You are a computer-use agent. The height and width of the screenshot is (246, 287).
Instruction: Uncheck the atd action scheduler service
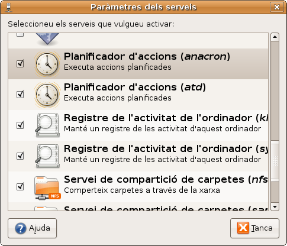click(20, 94)
